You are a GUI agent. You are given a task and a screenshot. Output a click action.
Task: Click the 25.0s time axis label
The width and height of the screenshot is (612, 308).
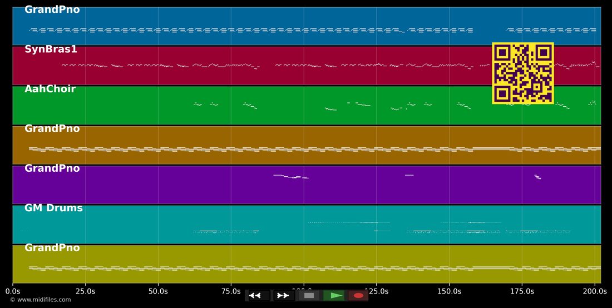(86, 291)
